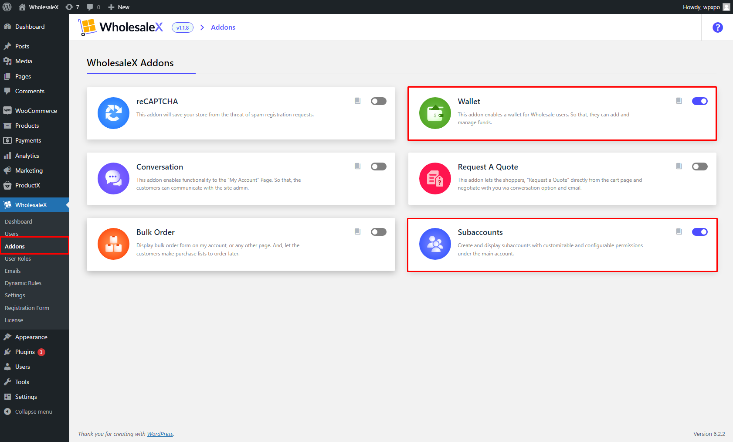Image resolution: width=733 pixels, height=442 pixels.
Task: Click the Request A Quote addon icon
Action: coord(435,178)
